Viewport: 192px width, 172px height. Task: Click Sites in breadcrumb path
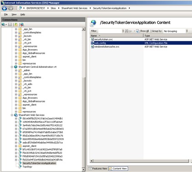click(x=53, y=8)
